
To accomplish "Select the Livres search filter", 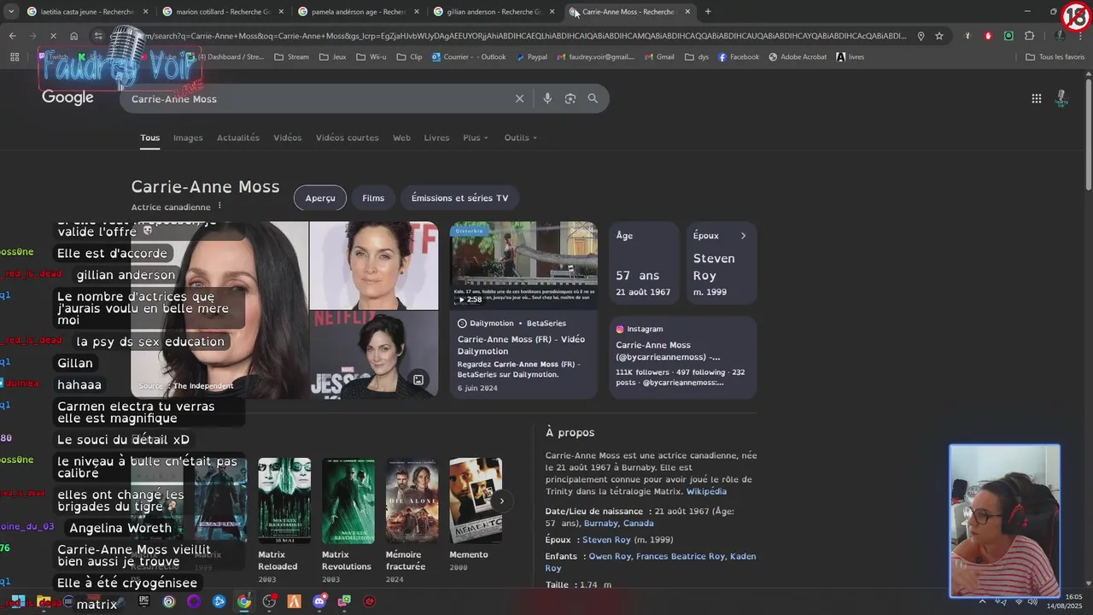I will pos(436,138).
